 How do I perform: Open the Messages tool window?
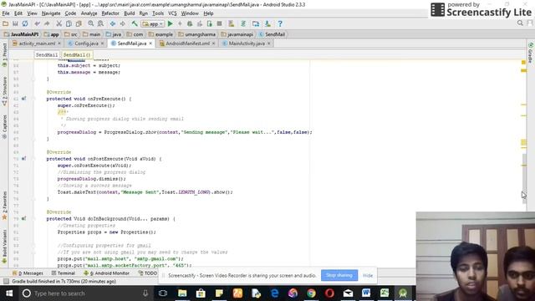tap(28, 273)
